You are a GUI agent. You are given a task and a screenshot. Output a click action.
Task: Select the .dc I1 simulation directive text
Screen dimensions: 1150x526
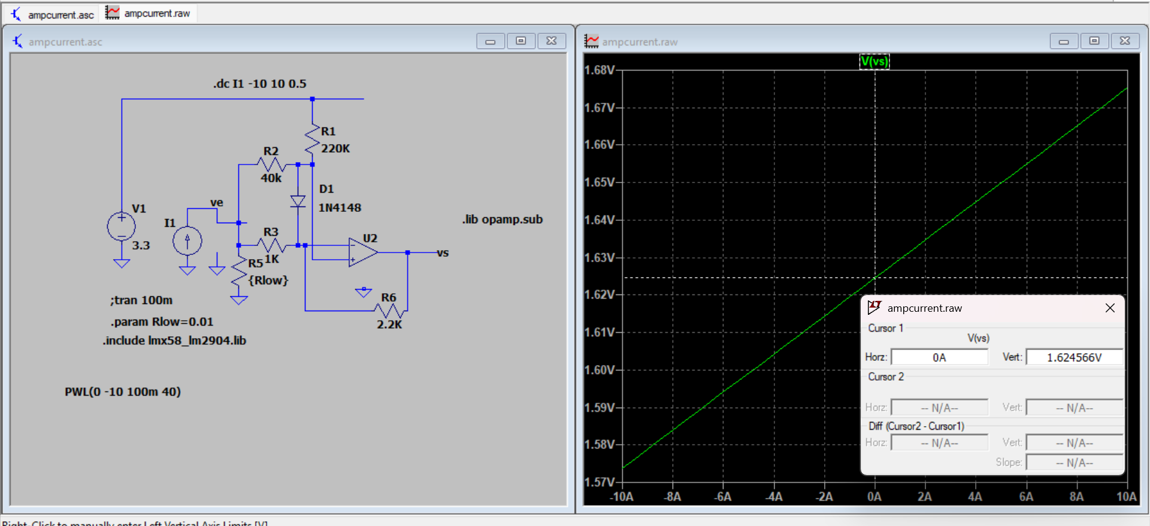click(x=259, y=84)
